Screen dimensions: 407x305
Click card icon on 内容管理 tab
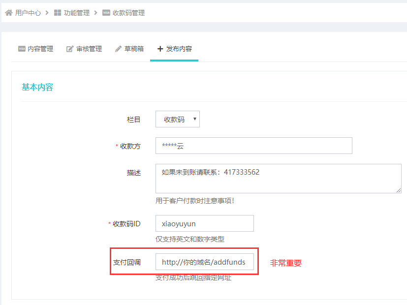click(x=22, y=49)
